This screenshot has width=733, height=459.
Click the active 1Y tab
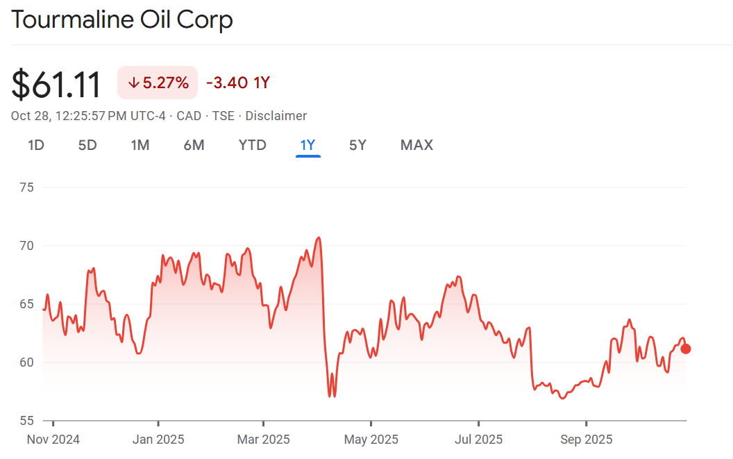tap(307, 145)
